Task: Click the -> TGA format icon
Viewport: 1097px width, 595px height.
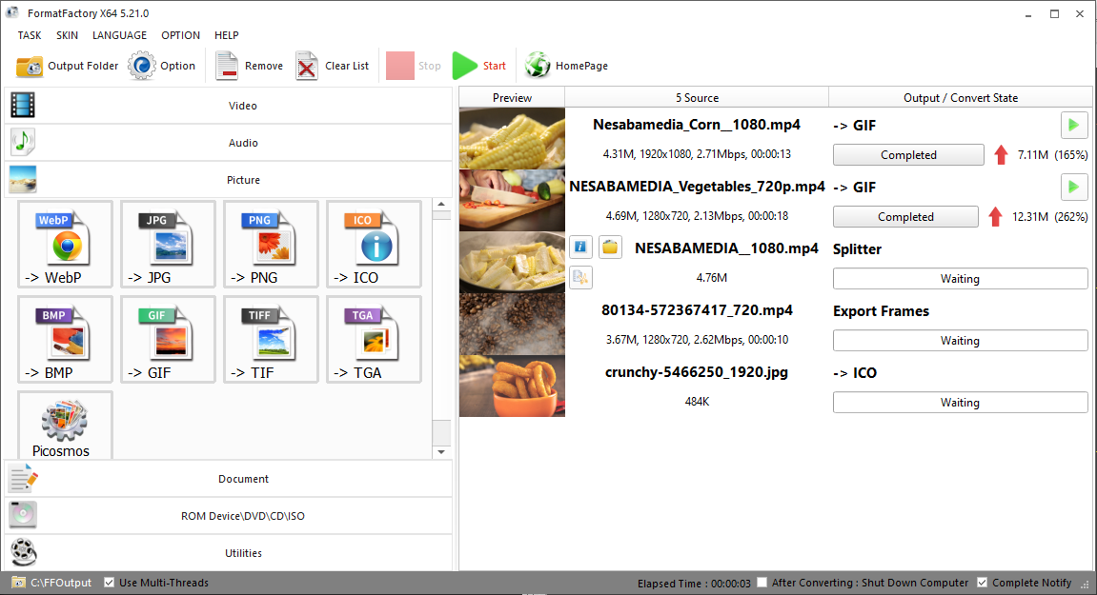Action: pyautogui.click(x=374, y=339)
